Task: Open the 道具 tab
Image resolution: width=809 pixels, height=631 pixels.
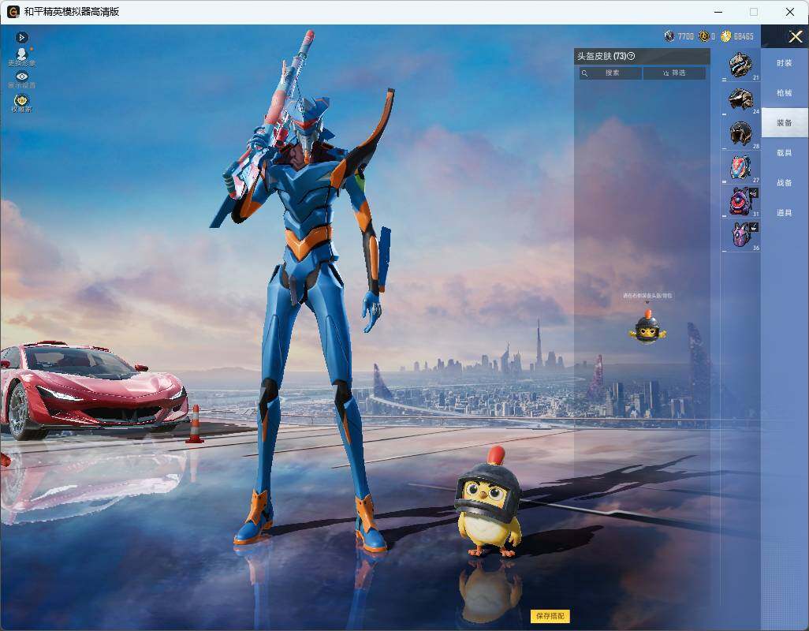Action: 785,213
